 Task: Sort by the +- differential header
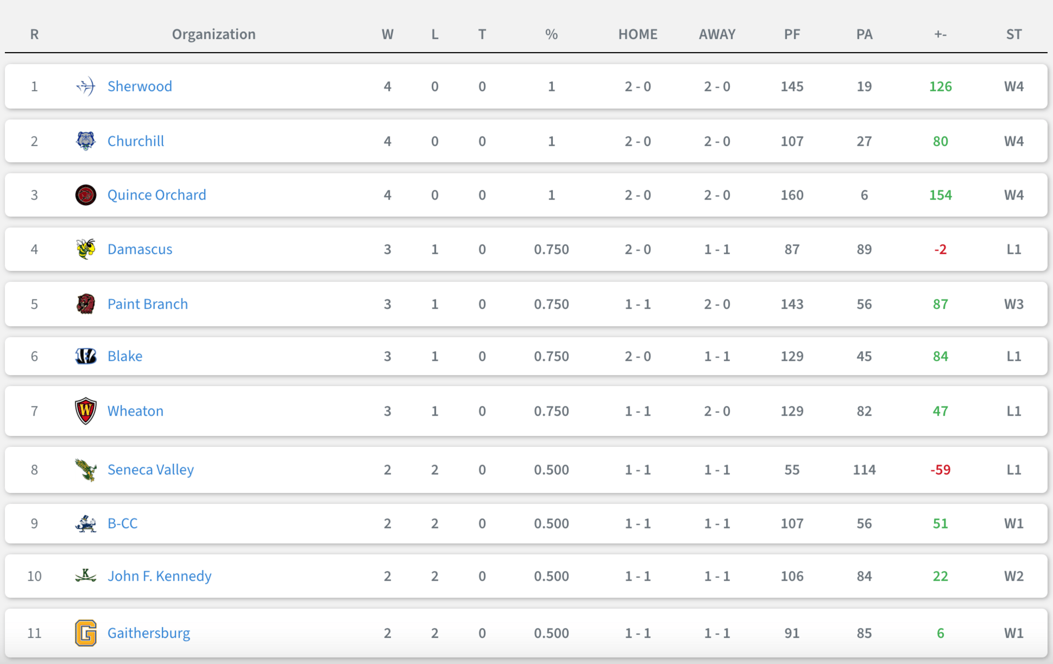pos(940,35)
